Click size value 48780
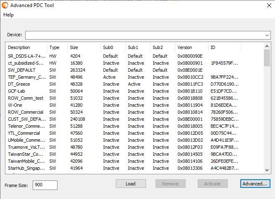275x199 pixels. (76, 147)
